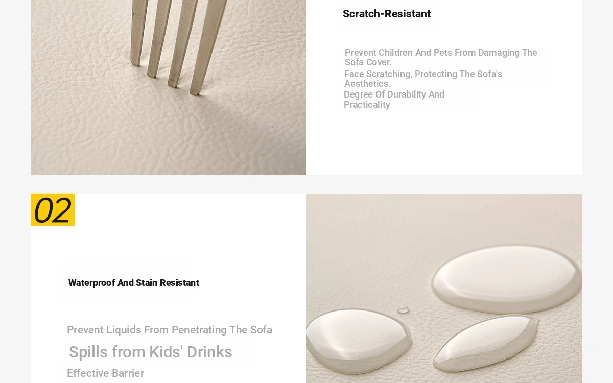The image size is (613, 383).
Task: Click the Spills from Kids' Drinks text
Action: click(151, 352)
